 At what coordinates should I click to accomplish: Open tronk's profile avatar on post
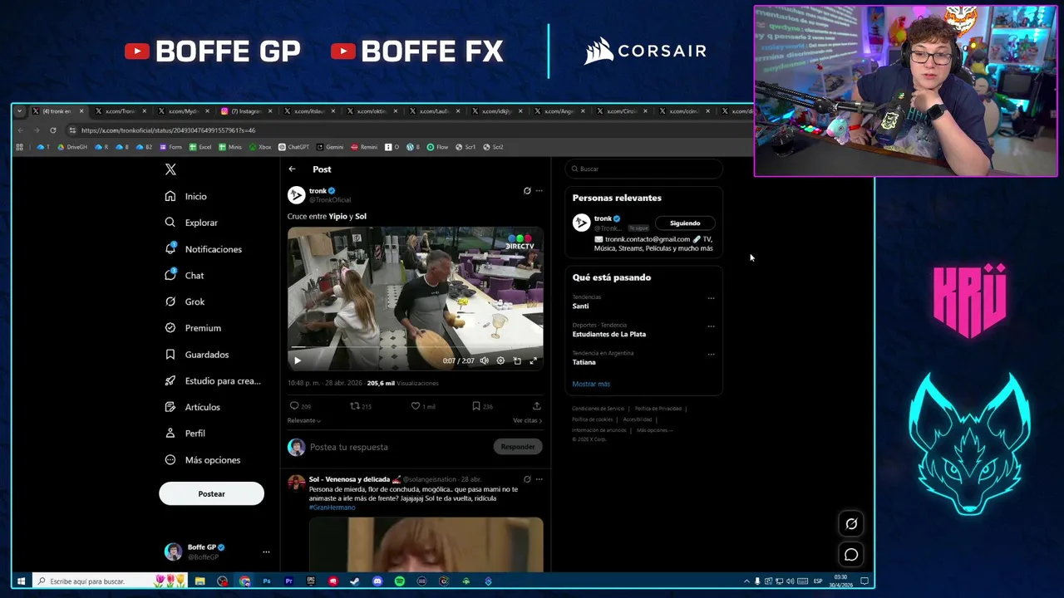tap(296, 194)
